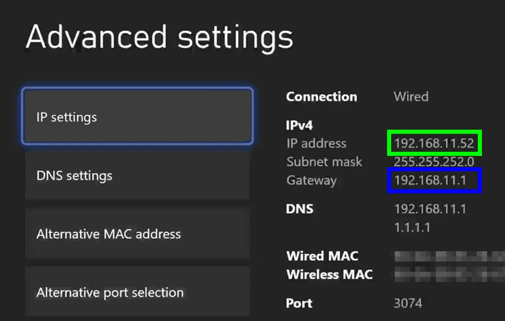This screenshot has height=321, width=505.
Task: Select the primary DNS address 192.168.11.1
Action: [x=429, y=209]
